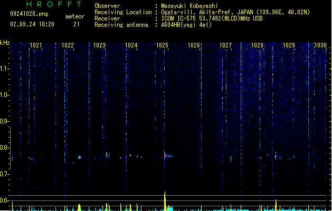
Task: Click the meteor count label
Action: pyautogui.click(x=75, y=16)
